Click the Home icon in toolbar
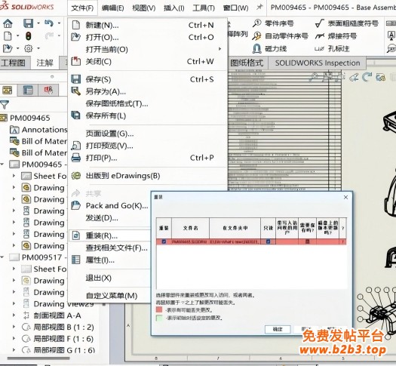 [x=8, y=23]
